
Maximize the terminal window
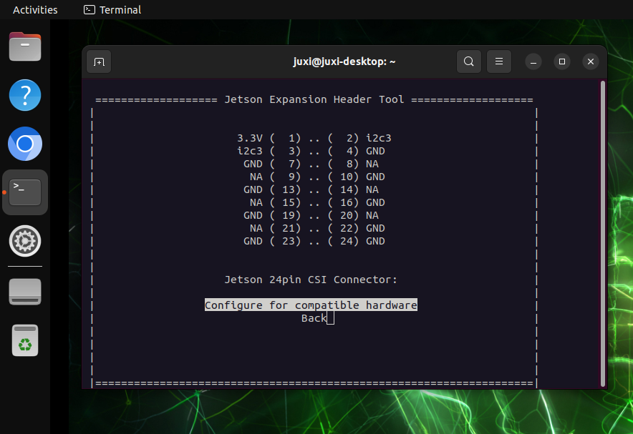[x=562, y=61]
